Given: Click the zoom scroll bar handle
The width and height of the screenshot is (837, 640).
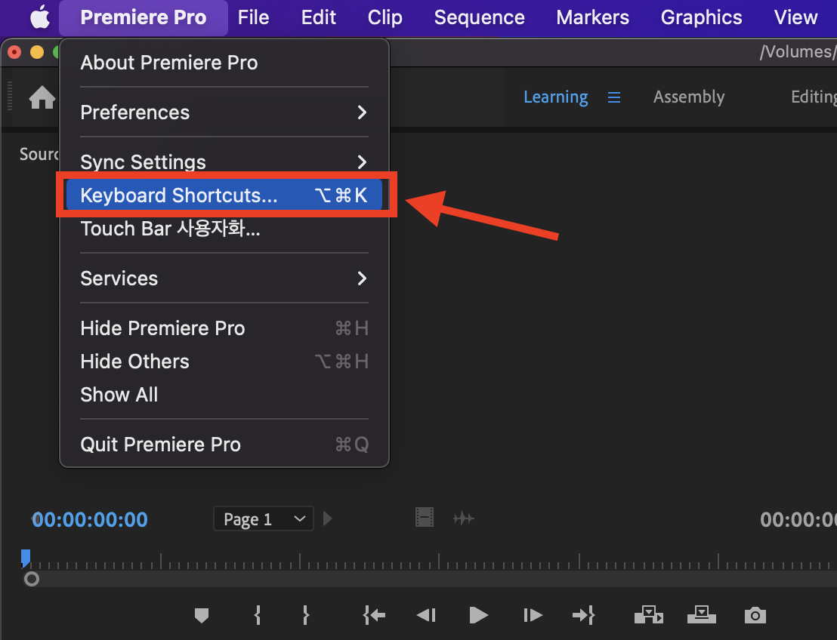Looking at the screenshot, I should pyautogui.click(x=32, y=579).
